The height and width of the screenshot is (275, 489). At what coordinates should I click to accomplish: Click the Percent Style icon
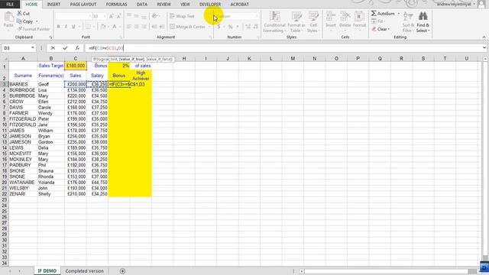(230, 27)
